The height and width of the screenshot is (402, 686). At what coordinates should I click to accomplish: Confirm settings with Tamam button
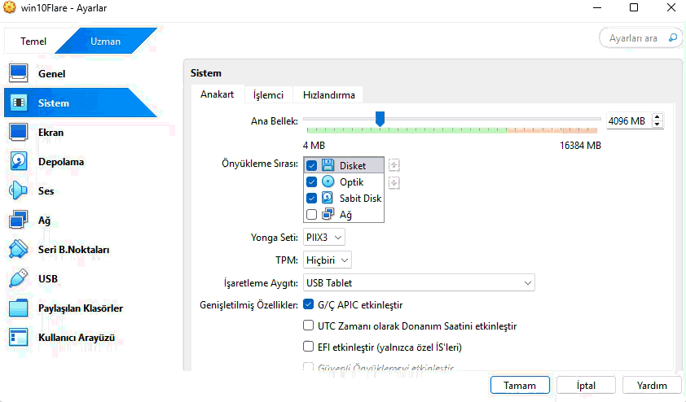(520, 386)
